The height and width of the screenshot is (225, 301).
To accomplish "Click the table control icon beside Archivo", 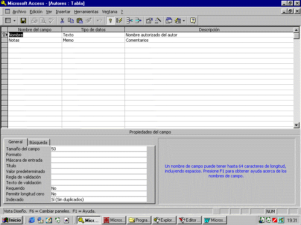I will (x=8, y=12).
